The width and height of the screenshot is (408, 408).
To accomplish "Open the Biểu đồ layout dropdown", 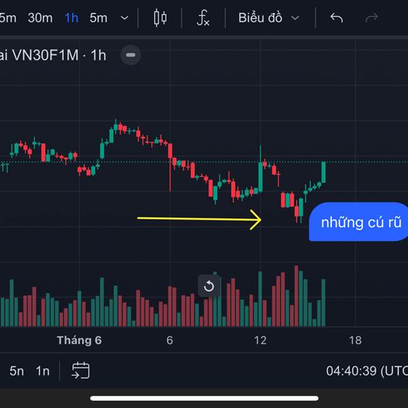I will point(269,18).
